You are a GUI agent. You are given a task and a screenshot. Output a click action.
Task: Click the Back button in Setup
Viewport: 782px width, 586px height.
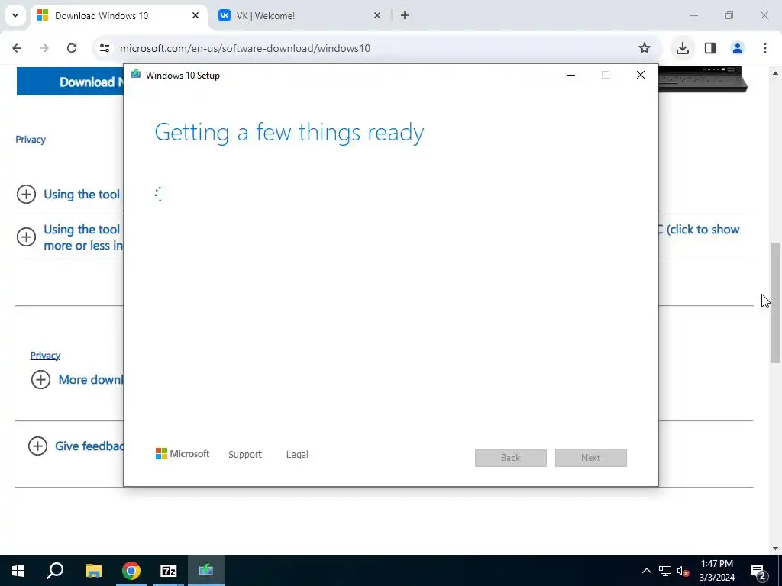(511, 458)
